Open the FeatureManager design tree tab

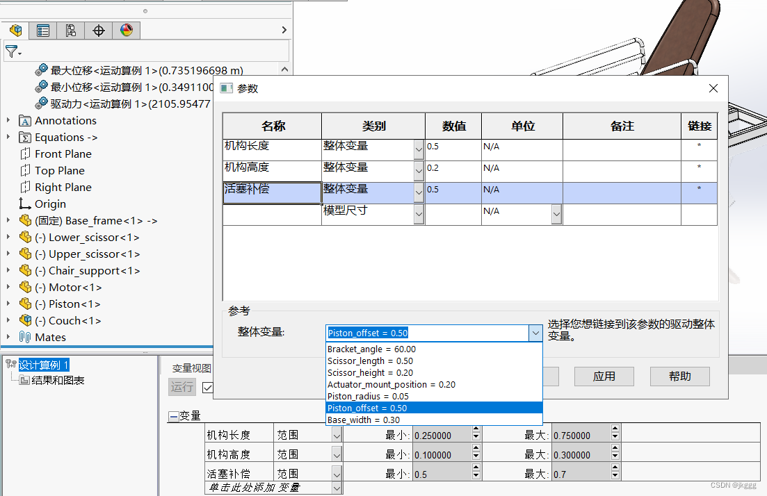click(x=15, y=31)
